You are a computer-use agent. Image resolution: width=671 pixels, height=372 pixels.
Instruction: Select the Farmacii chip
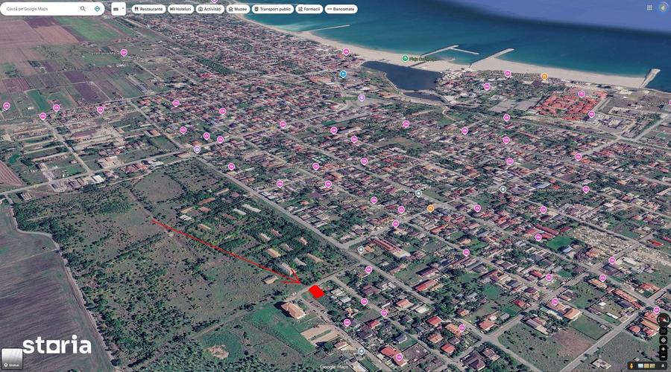tap(309, 9)
